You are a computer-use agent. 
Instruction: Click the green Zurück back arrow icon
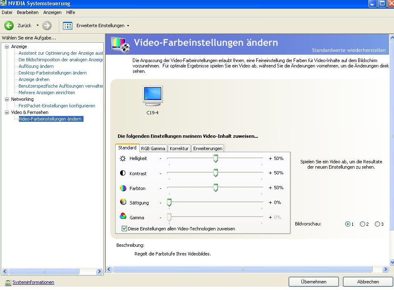[x=9, y=26]
